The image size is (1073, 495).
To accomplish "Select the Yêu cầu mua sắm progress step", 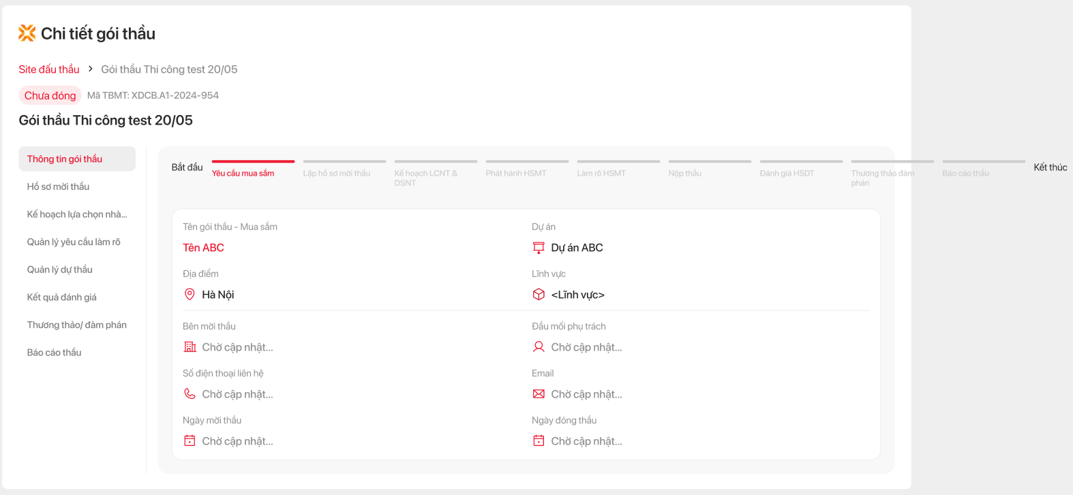I will (x=243, y=173).
